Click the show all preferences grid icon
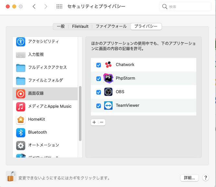Screen dimensions: 216x187 [x=59, y=6]
